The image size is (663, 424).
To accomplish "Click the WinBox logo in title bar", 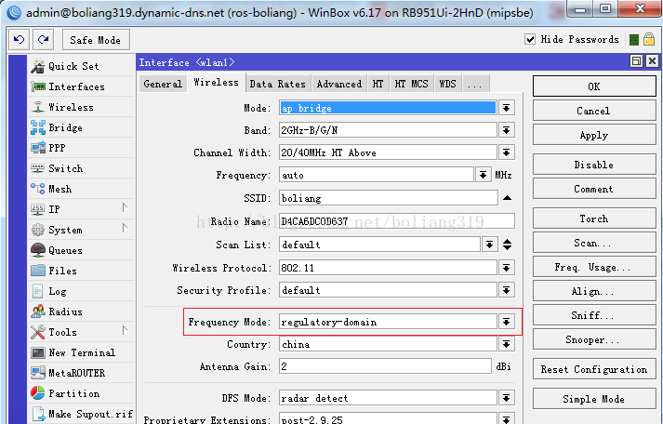I will coord(14,12).
